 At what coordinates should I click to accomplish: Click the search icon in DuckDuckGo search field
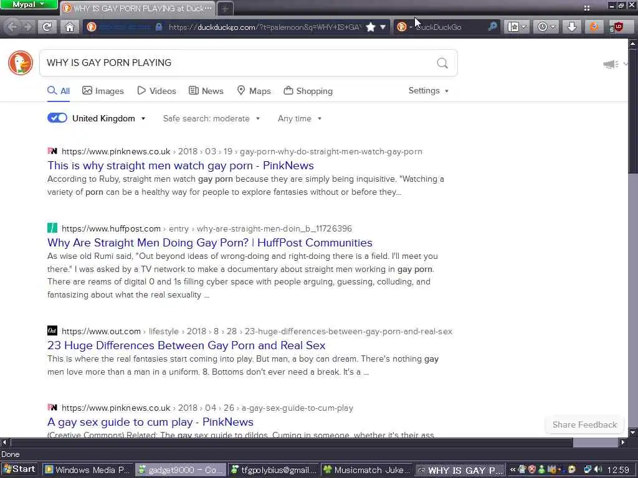[442, 63]
